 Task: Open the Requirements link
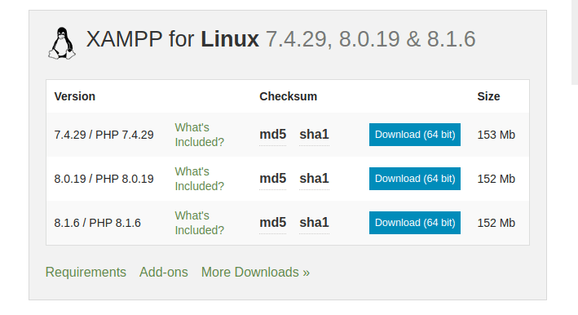pos(86,273)
